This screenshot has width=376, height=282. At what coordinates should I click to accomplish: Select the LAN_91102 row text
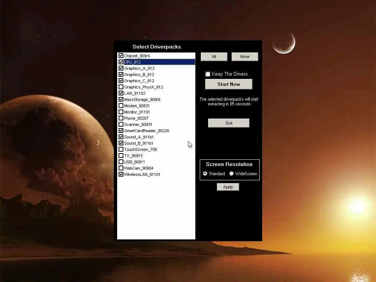[134, 93]
